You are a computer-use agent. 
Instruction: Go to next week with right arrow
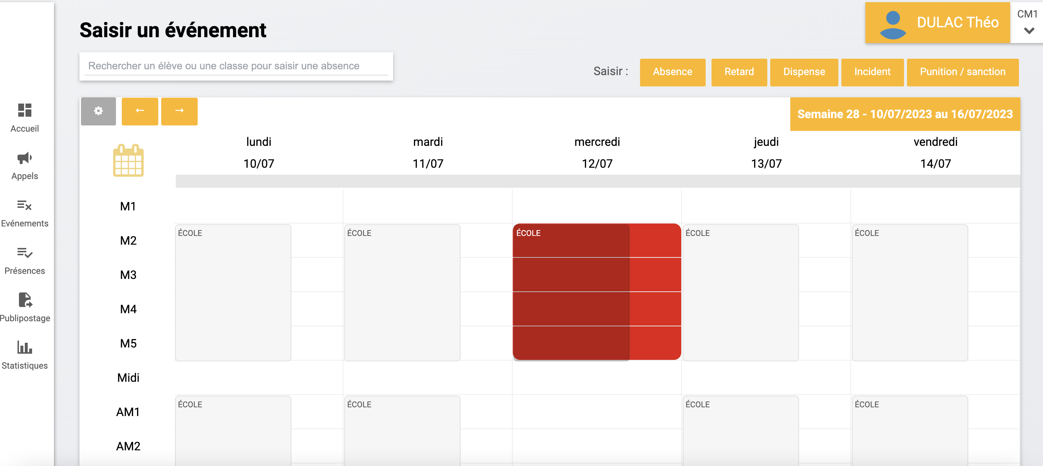coord(179,111)
